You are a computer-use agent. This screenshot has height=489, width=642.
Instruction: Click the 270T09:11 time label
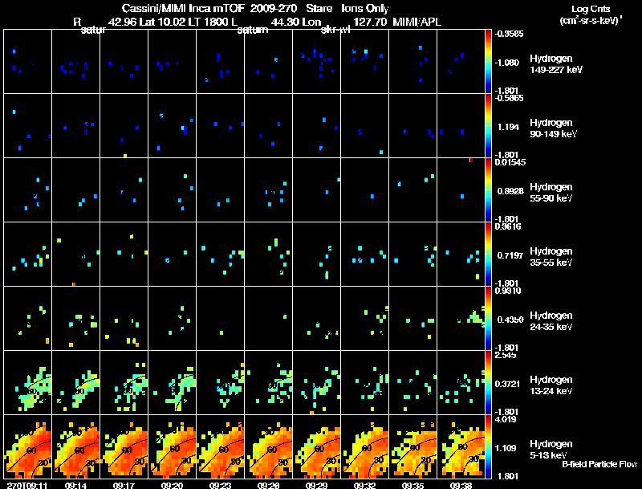click(x=29, y=485)
